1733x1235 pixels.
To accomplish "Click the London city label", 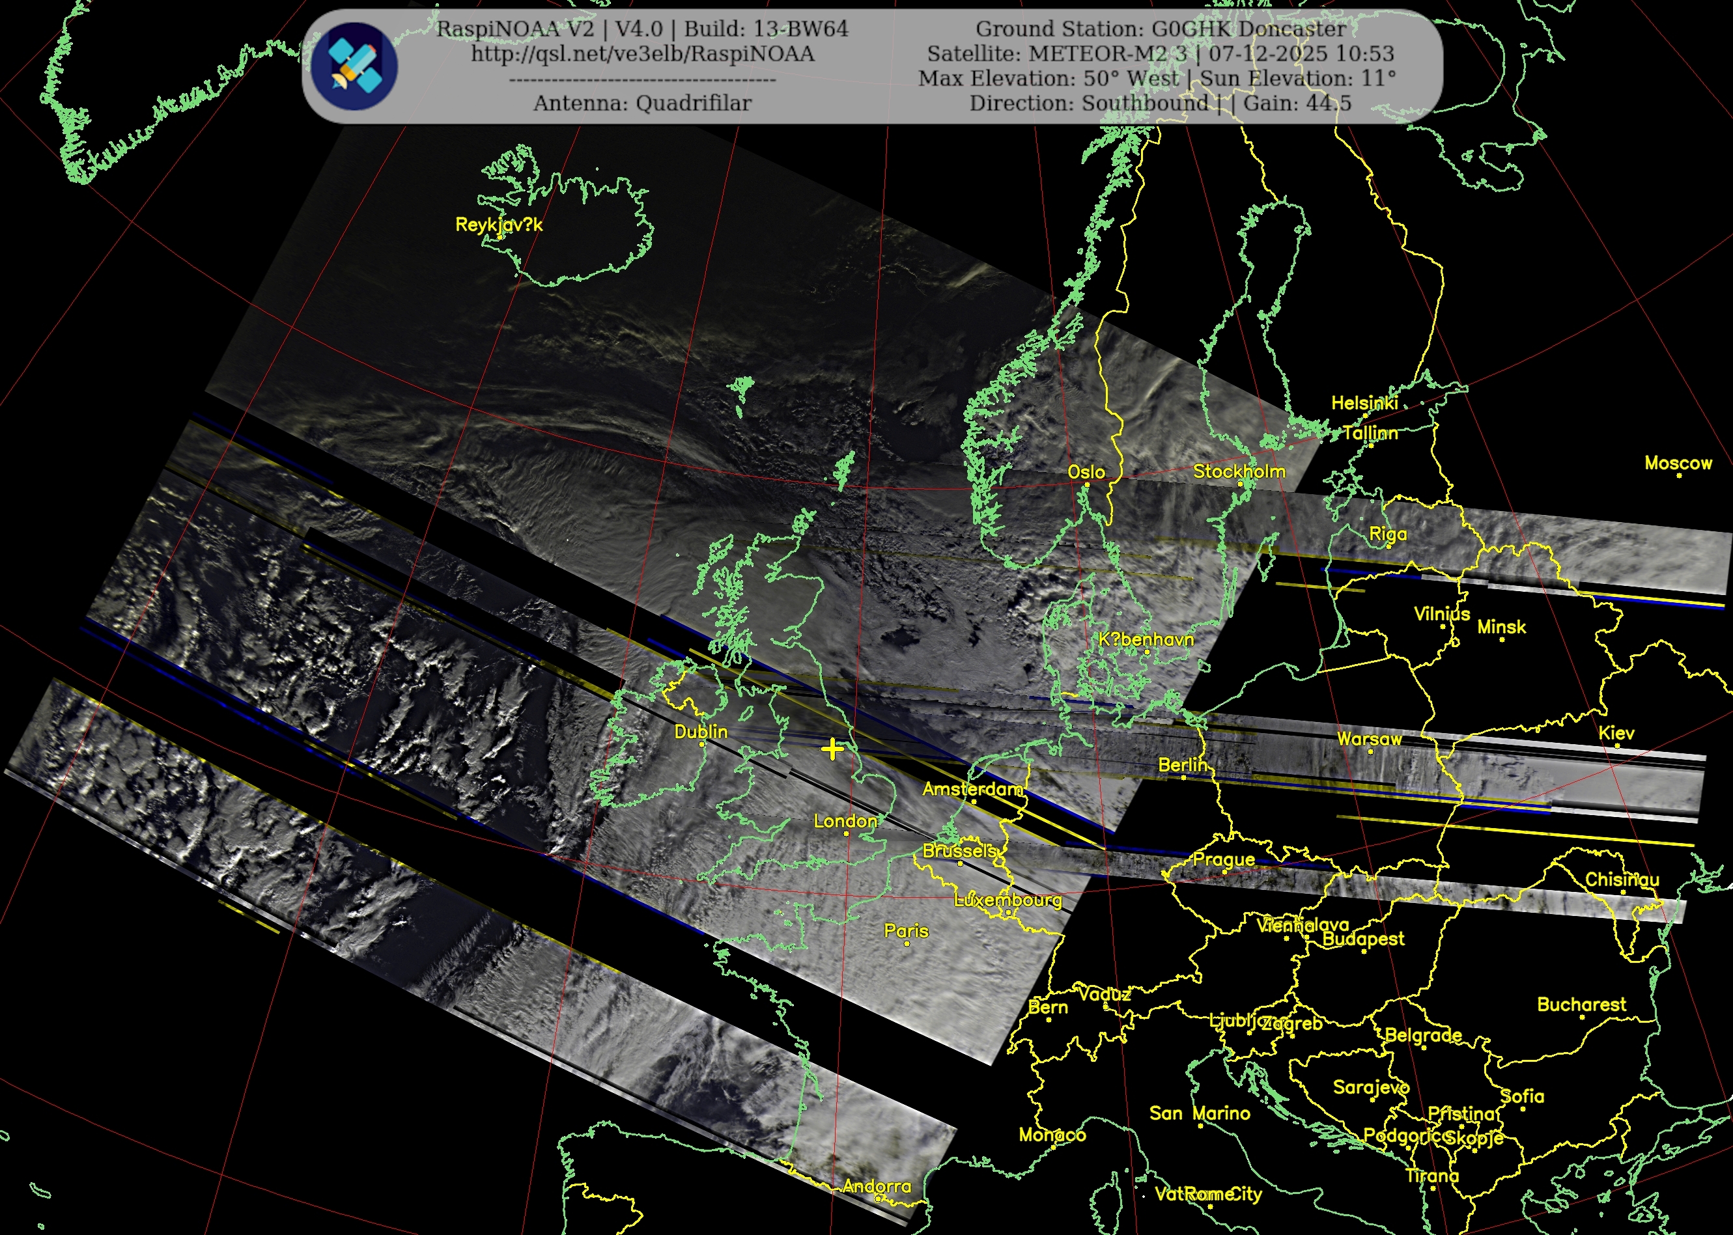I will click(845, 822).
